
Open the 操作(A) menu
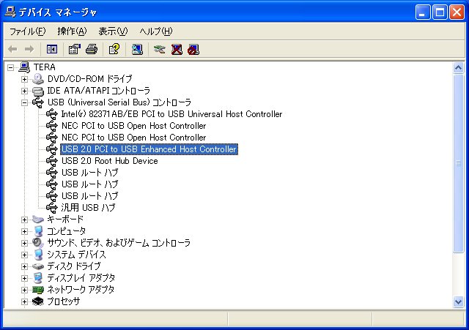click(x=72, y=31)
